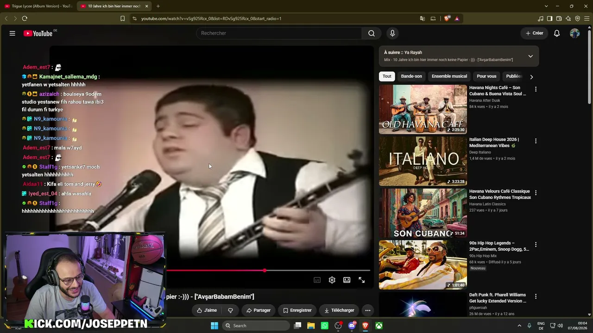Viewport: 593px width, 333px height.
Task: Open Windows Start menu
Action: (x=214, y=326)
